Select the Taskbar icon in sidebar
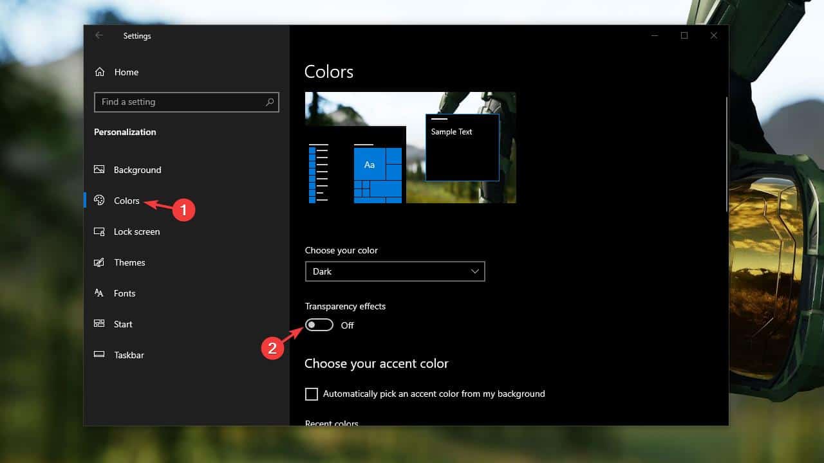The height and width of the screenshot is (463, 824). tap(99, 355)
